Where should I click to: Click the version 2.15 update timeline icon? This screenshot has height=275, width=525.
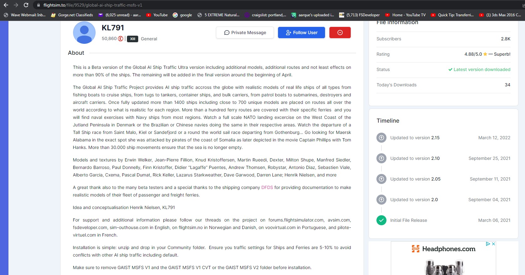[381, 138]
